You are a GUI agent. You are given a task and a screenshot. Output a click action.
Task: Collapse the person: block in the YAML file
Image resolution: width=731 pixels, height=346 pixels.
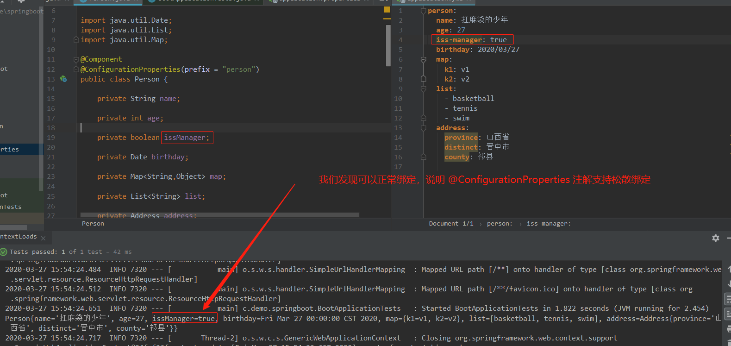pos(423,11)
